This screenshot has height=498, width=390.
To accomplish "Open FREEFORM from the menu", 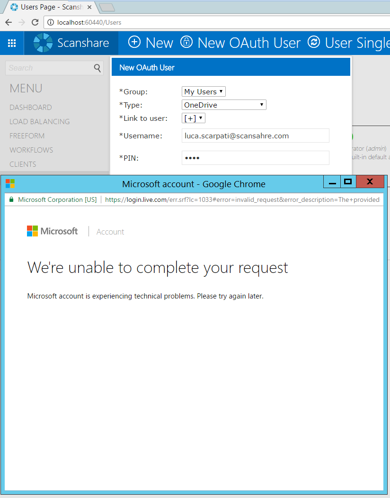I will pyautogui.click(x=27, y=136).
